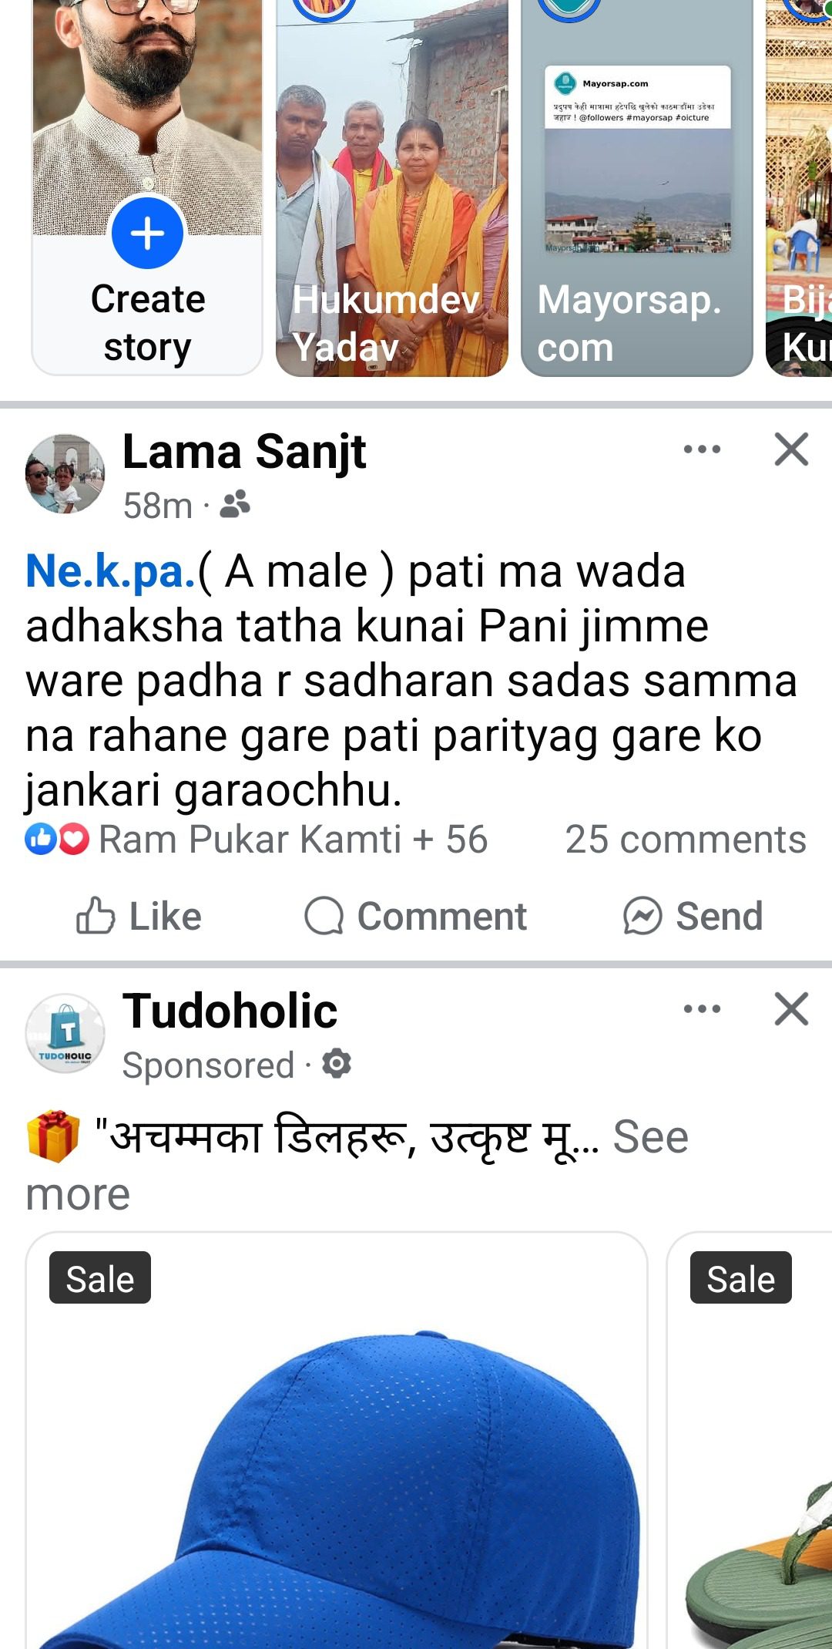Open the Tudoholic page name
This screenshot has height=1649, width=832.
230,1011
